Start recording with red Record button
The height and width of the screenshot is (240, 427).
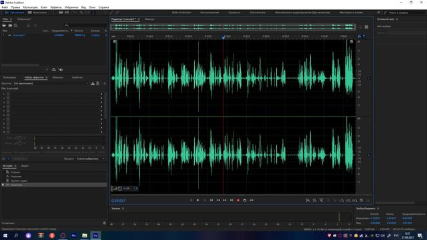pyautogui.click(x=238, y=200)
